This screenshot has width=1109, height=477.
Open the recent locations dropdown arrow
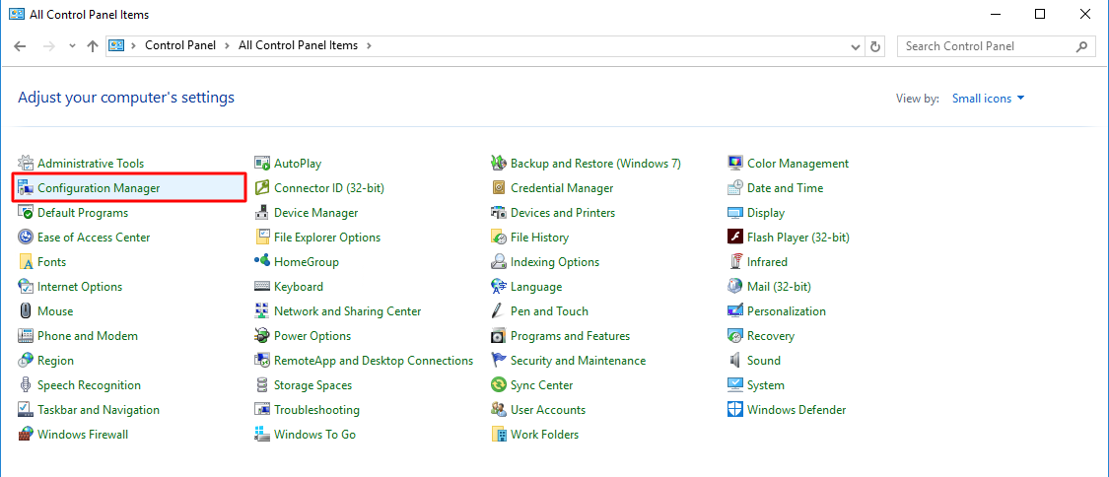pos(72,46)
